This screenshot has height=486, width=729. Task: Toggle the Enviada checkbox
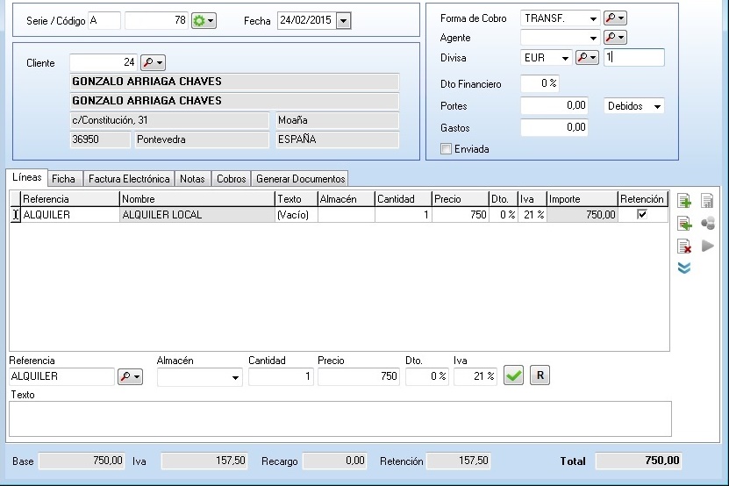(447, 149)
